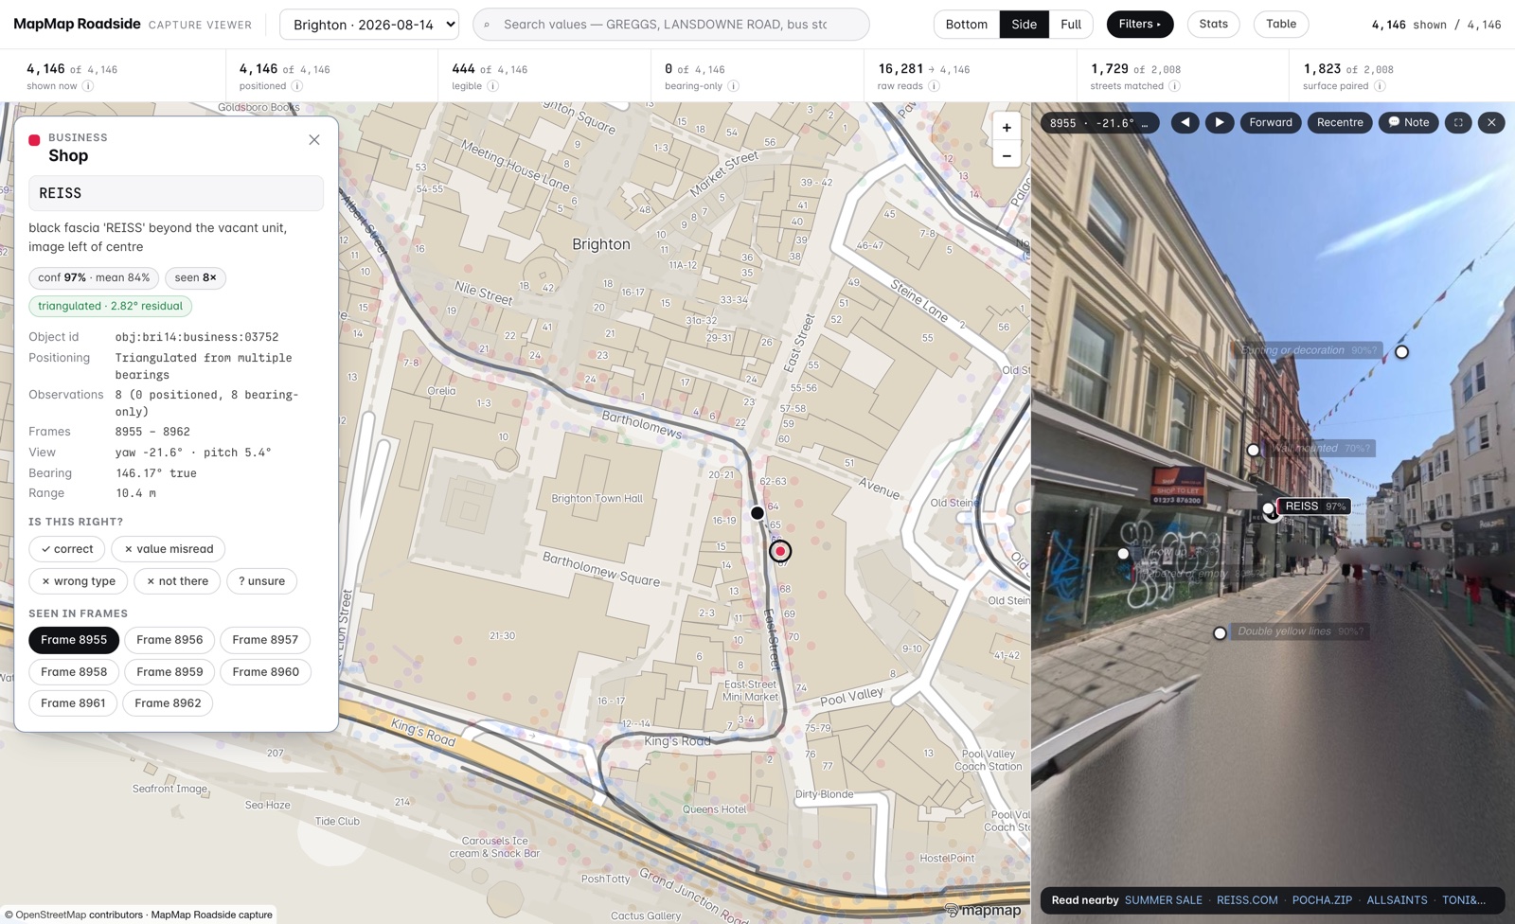Mark object as not there
This screenshot has width=1515, height=924.
coord(177,581)
